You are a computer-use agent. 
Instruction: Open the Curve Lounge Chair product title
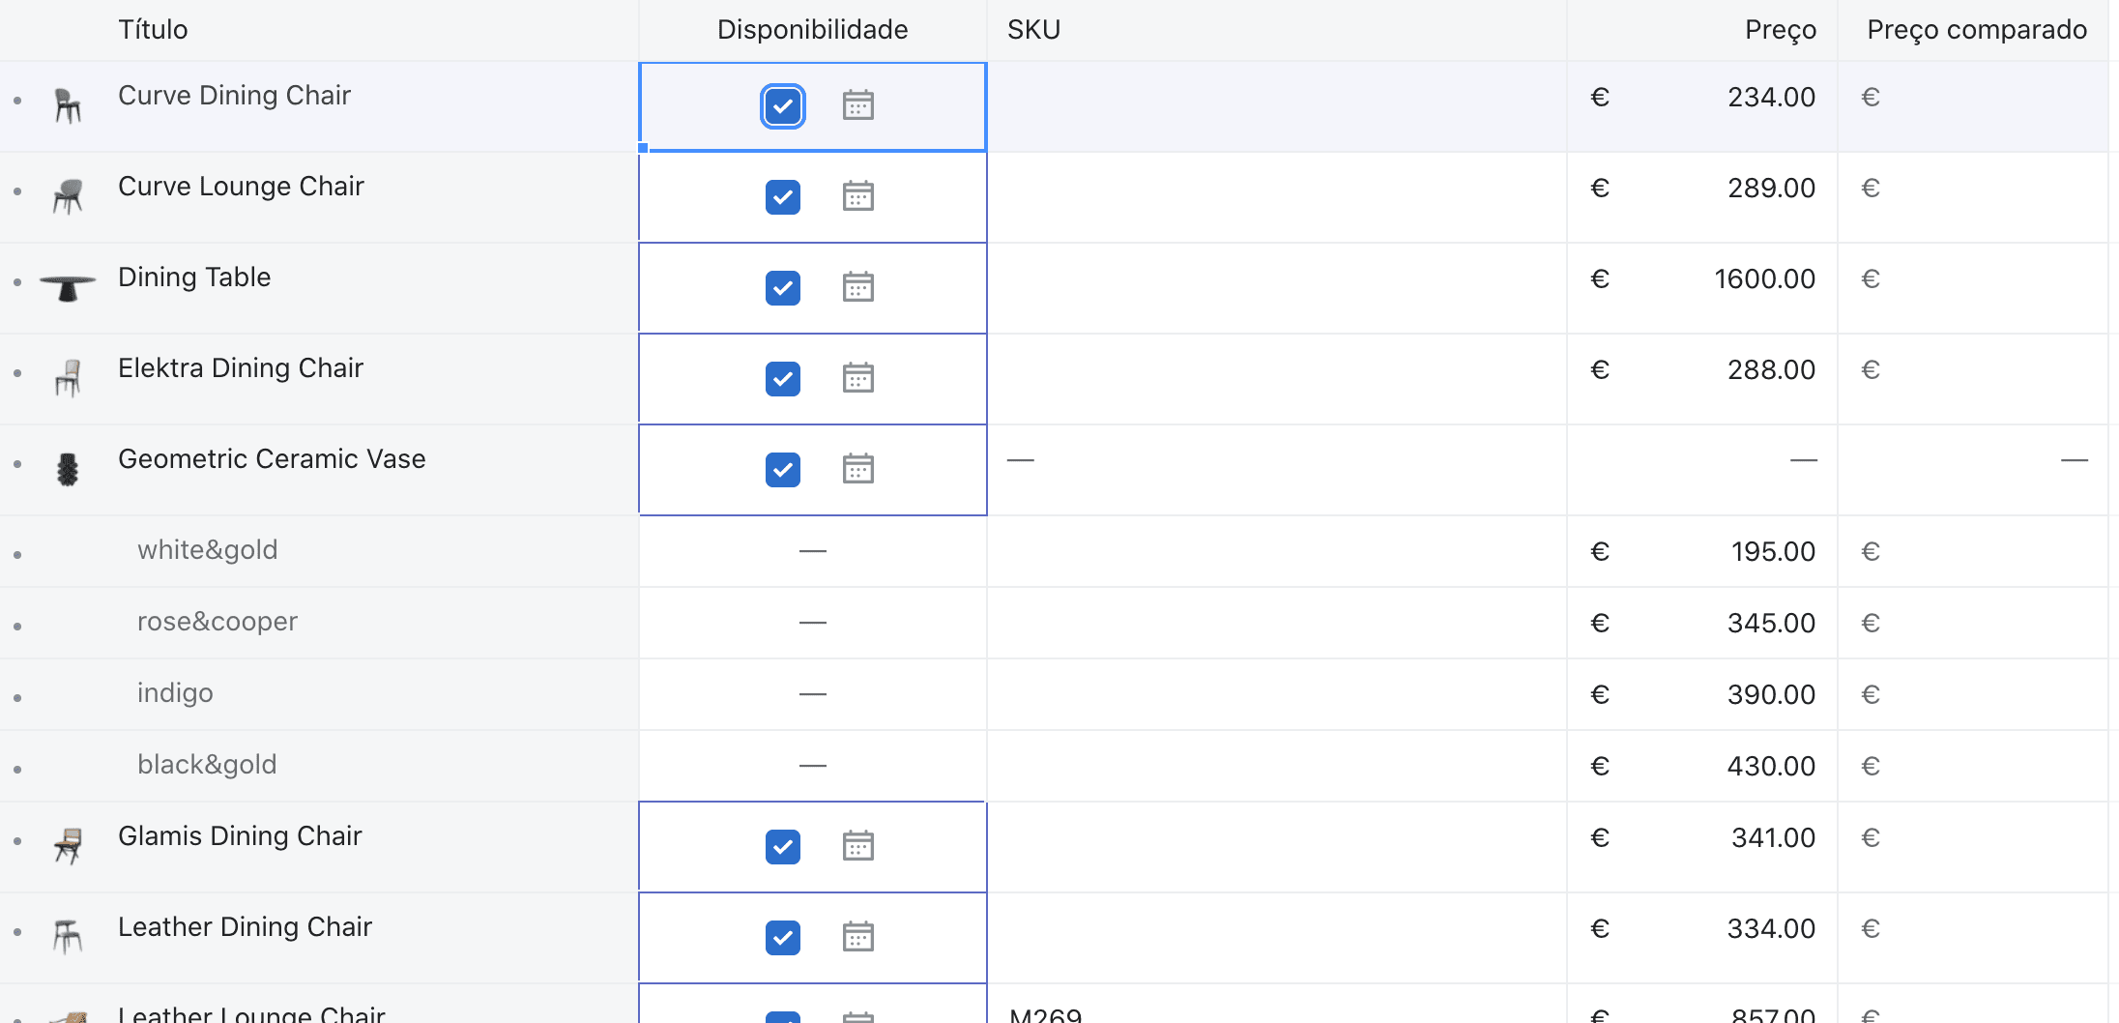click(241, 186)
